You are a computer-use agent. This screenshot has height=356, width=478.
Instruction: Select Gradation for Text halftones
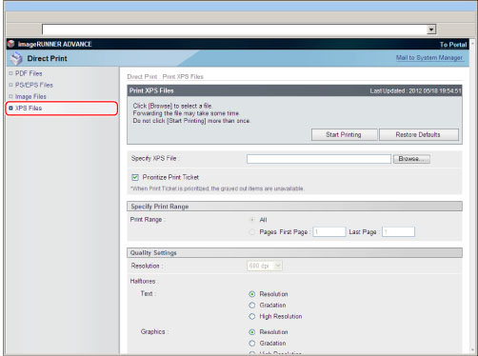252,306
